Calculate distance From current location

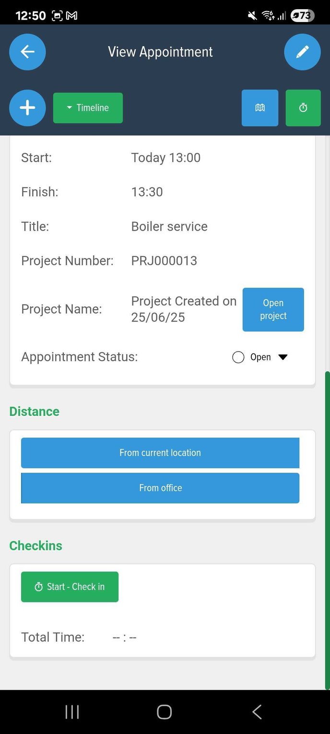tap(160, 453)
